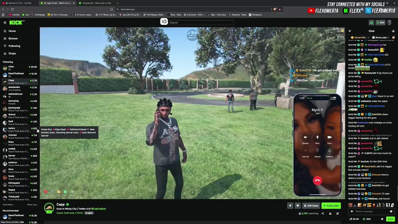Send message with the Chat button
The width and height of the screenshot is (398, 224).
pyautogui.click(x=391, y=219)
